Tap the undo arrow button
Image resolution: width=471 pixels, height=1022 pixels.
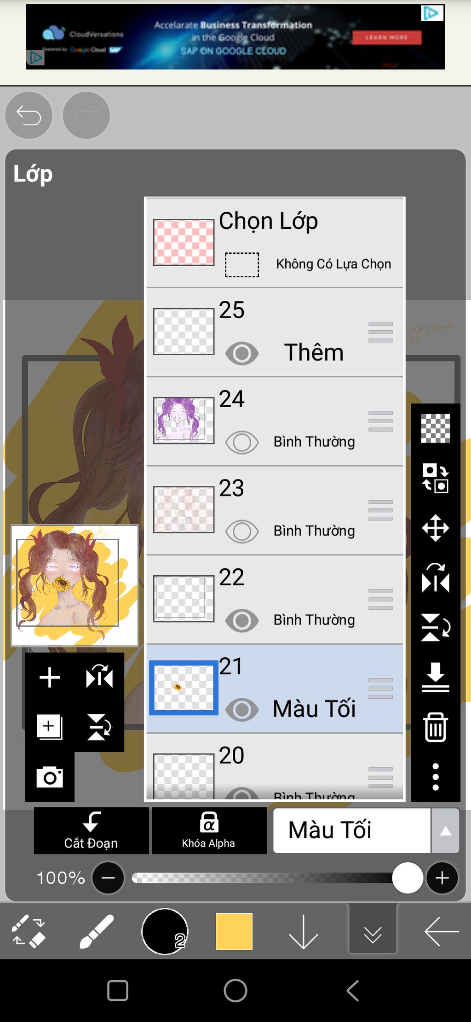pyautogui.click(x=29, y=115)
